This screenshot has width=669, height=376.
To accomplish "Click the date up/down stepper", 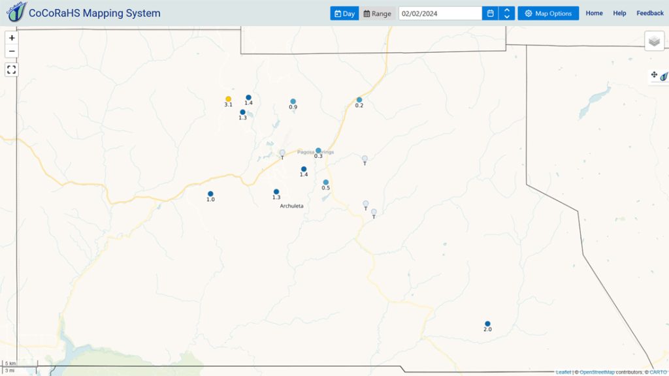I will click(x=507, y=13).
